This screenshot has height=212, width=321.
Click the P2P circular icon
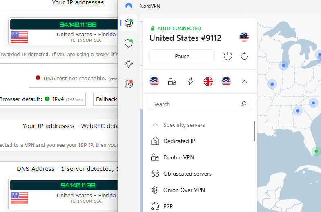click(155, 206)
